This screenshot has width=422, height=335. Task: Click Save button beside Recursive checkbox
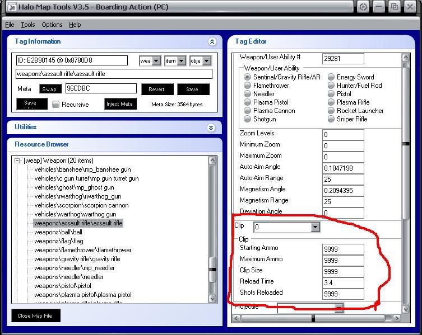(x=32, y=103)
